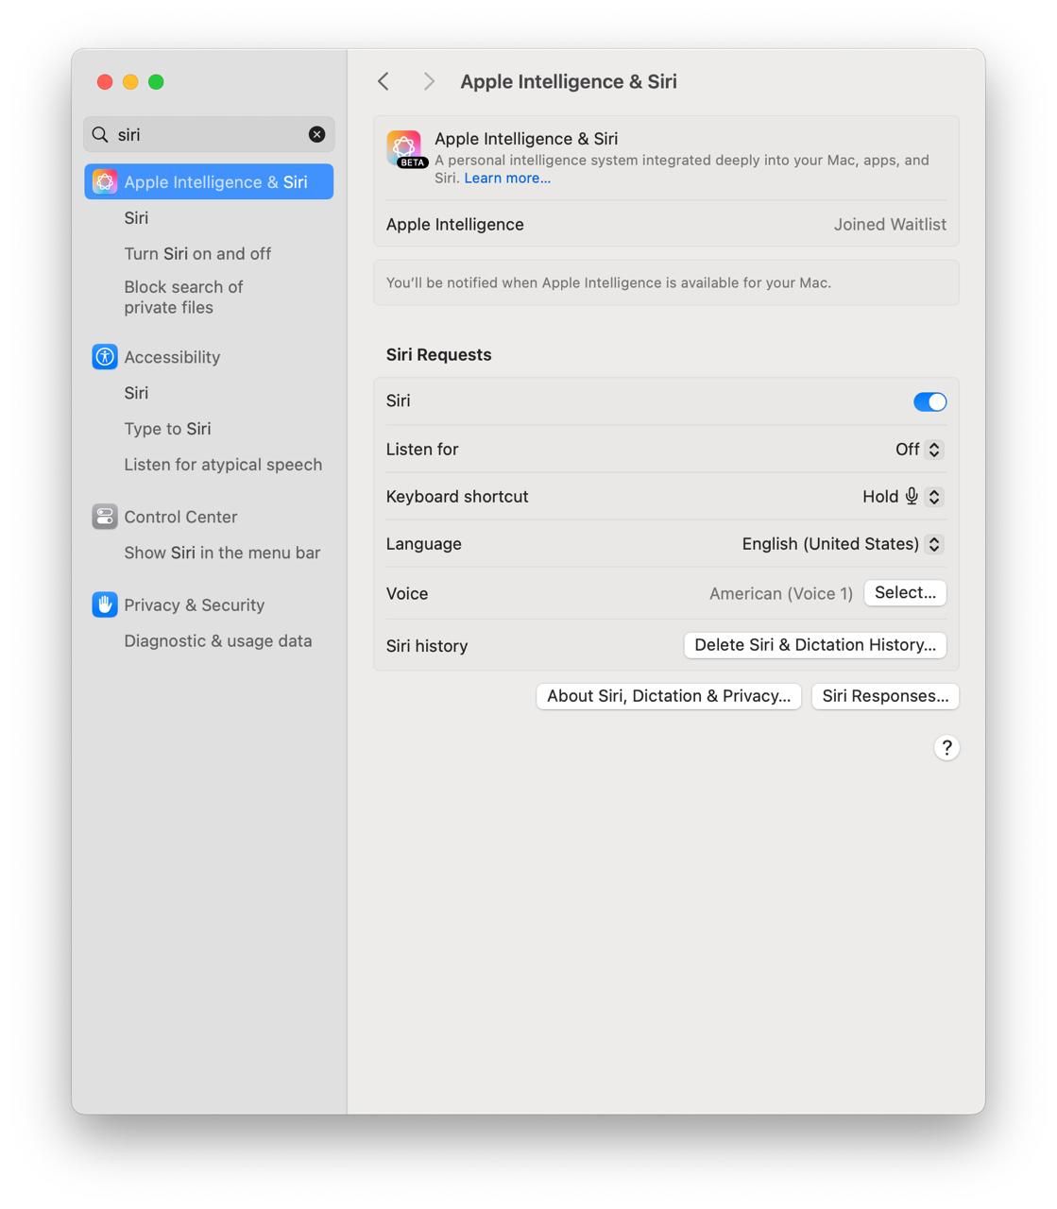Click Delete Siri & Dictation History… button

815,645
